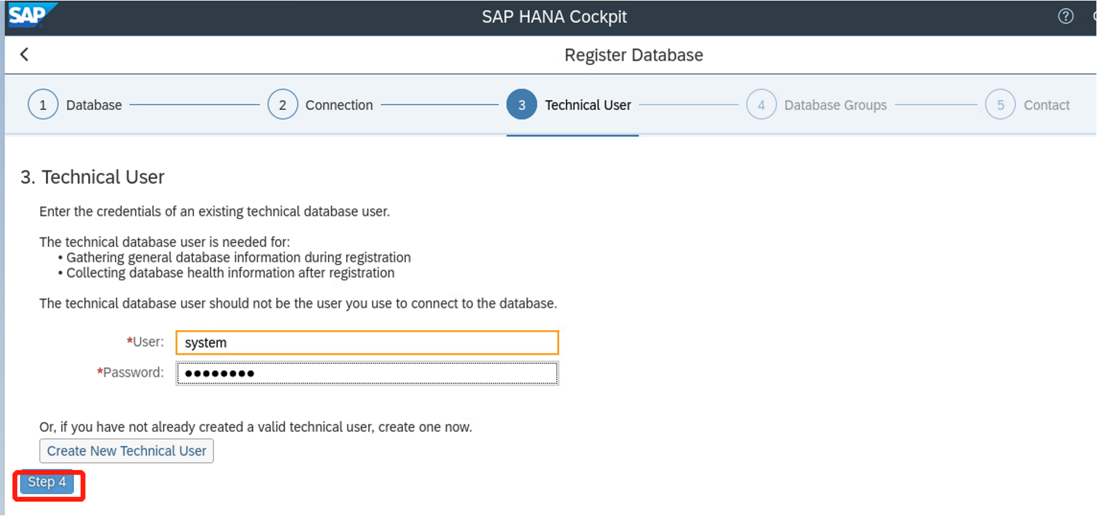This screenshot has height=516, width=1097.
Task: Click the Register Database page title
Action: pos(633,56)
